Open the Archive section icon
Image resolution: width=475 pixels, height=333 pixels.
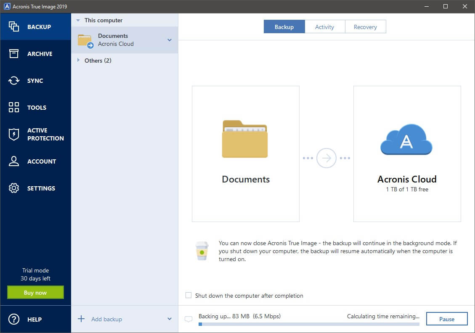(x=13, y=53)
